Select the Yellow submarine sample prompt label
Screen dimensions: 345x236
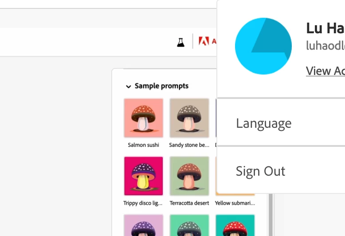pos(235,203)
